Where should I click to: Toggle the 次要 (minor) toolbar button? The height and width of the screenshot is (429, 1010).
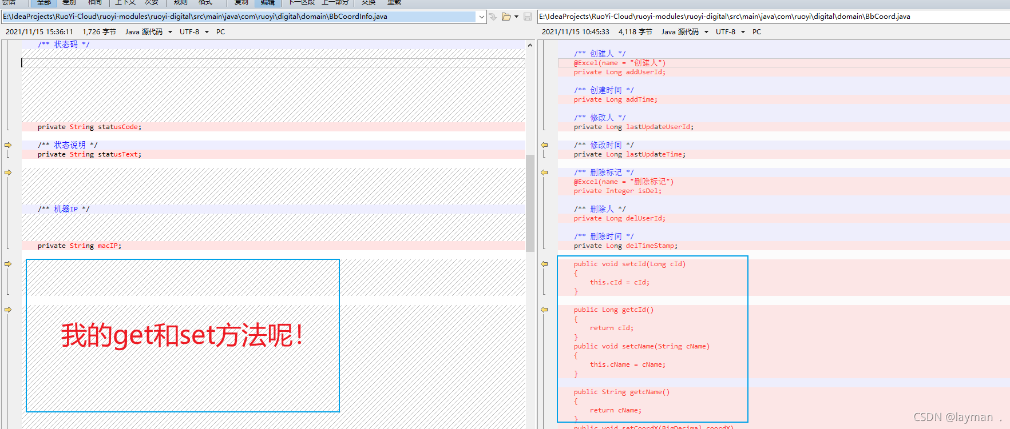(152, 2)
